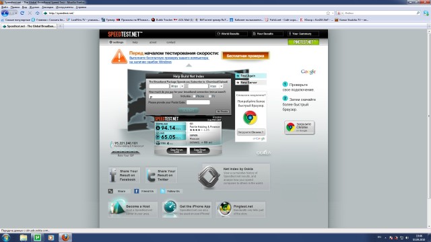Click the Postal Code input field
This screenshot has width=431, height=242.
click(198, 102)
